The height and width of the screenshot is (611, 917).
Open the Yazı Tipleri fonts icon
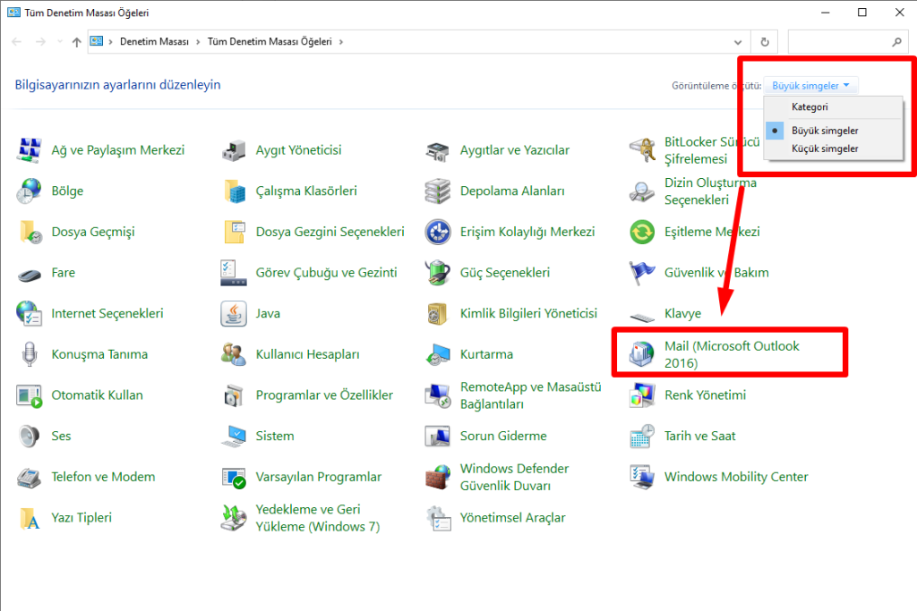point(30,518)
